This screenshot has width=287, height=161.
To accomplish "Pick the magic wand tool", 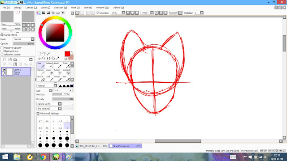I will (x=48, y=54).
